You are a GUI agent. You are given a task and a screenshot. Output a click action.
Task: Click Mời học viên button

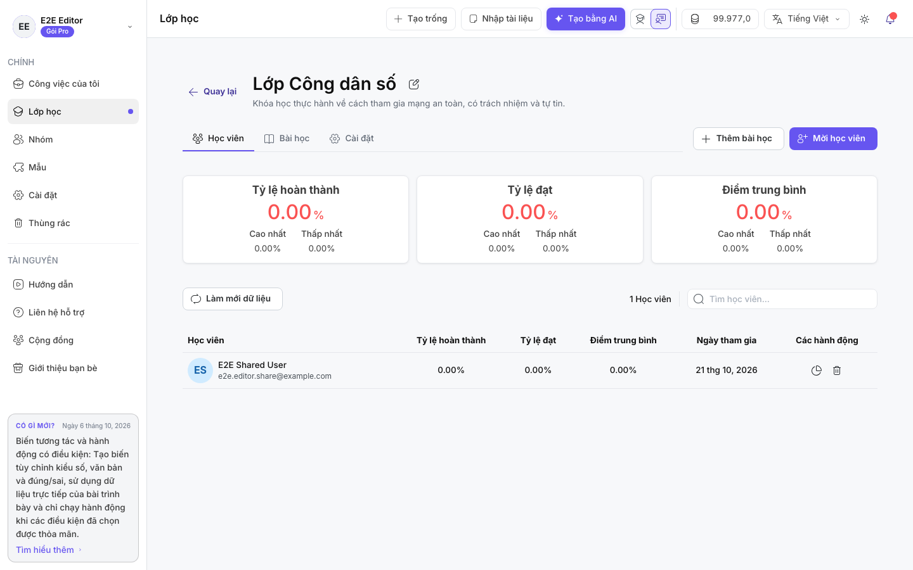click(x=833, y=139)
